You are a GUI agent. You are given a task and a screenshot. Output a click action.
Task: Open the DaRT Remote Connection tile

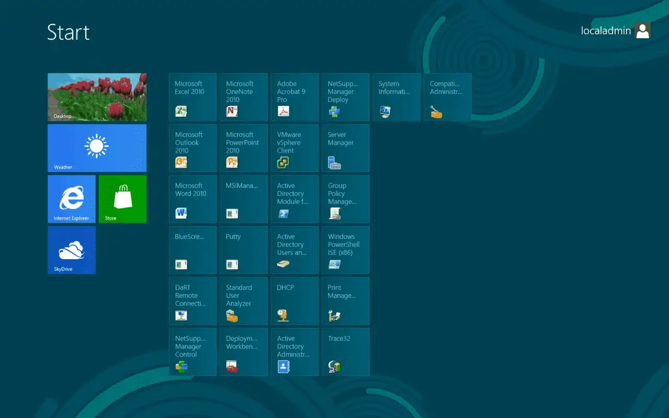tap(193, 301)
